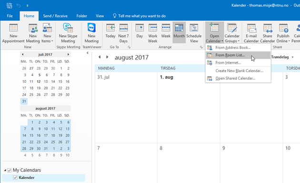Image resolution: width=300 pixels, height=183 pixels.
Task: Select the day cell for 7 August in the main grid
Action: point(126,163)
